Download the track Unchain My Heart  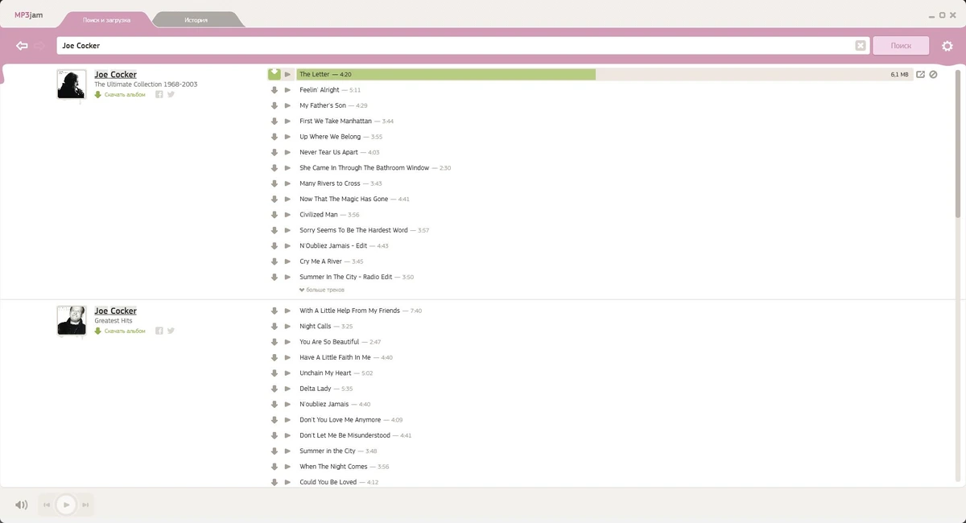[275, 373]
